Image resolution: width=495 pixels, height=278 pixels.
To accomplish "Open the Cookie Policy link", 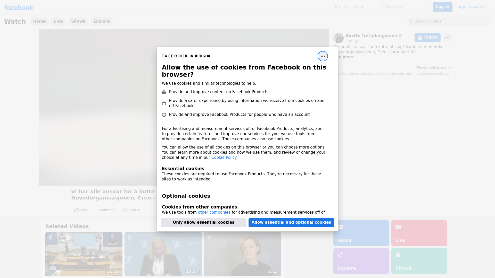I will pyautogui.click(x=224, y=158).
